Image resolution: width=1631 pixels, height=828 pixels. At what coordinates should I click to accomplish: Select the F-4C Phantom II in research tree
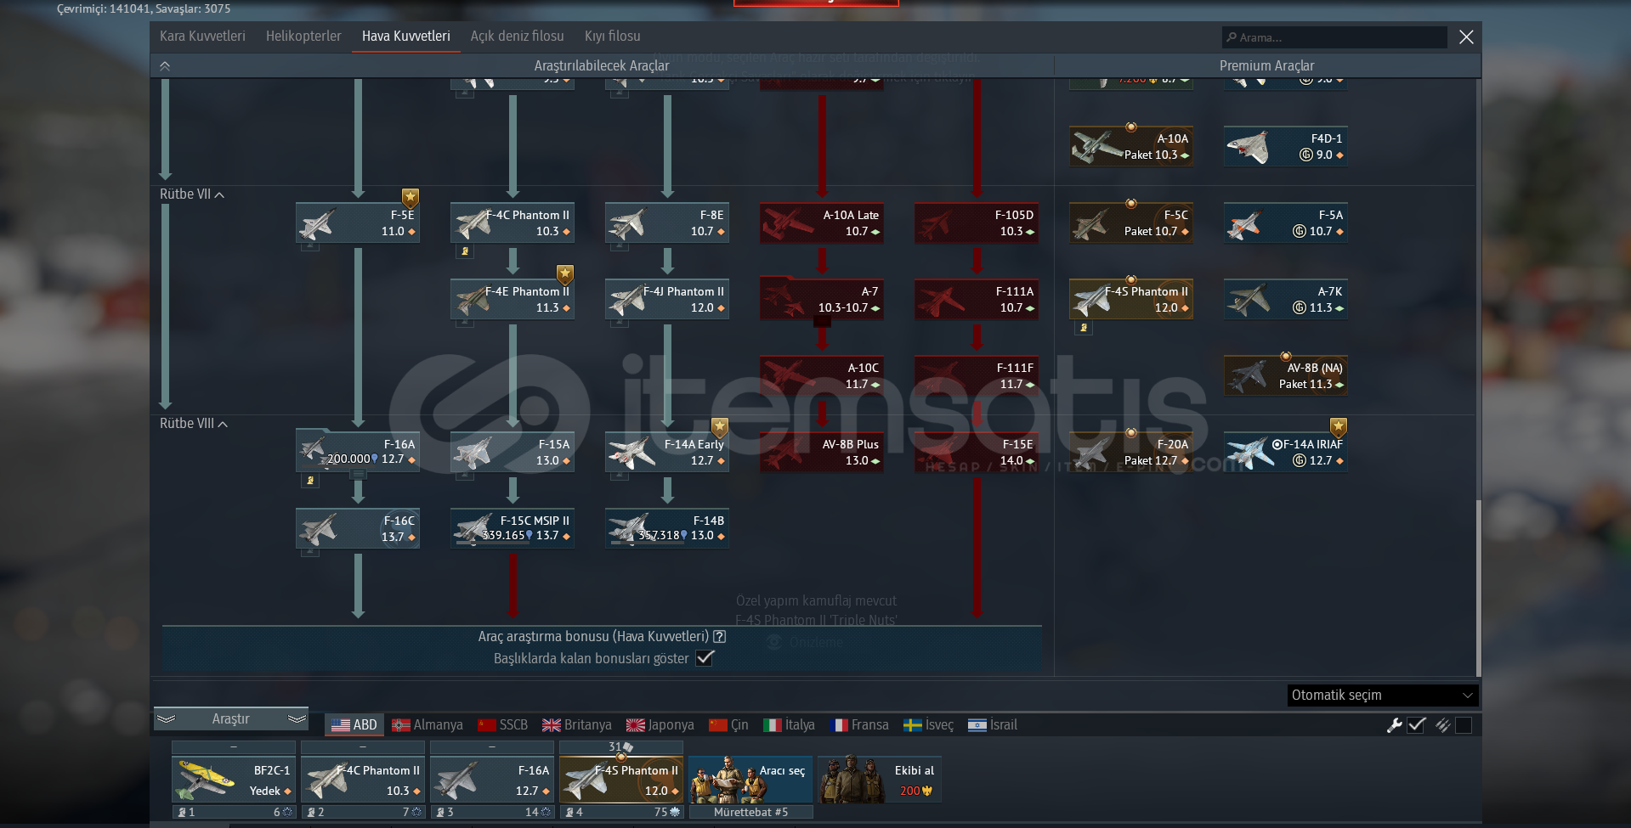pos(513,222)
